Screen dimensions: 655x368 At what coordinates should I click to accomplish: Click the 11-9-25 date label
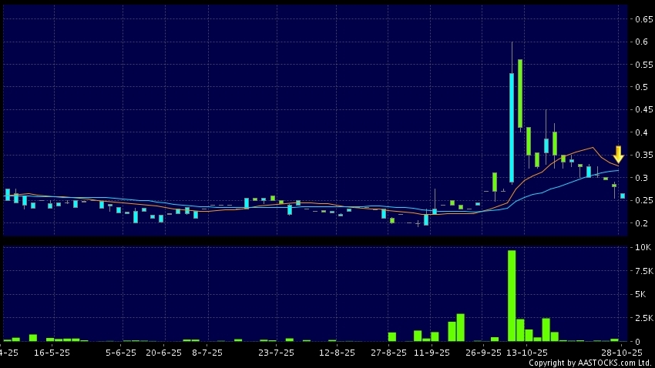coord(431,352)
